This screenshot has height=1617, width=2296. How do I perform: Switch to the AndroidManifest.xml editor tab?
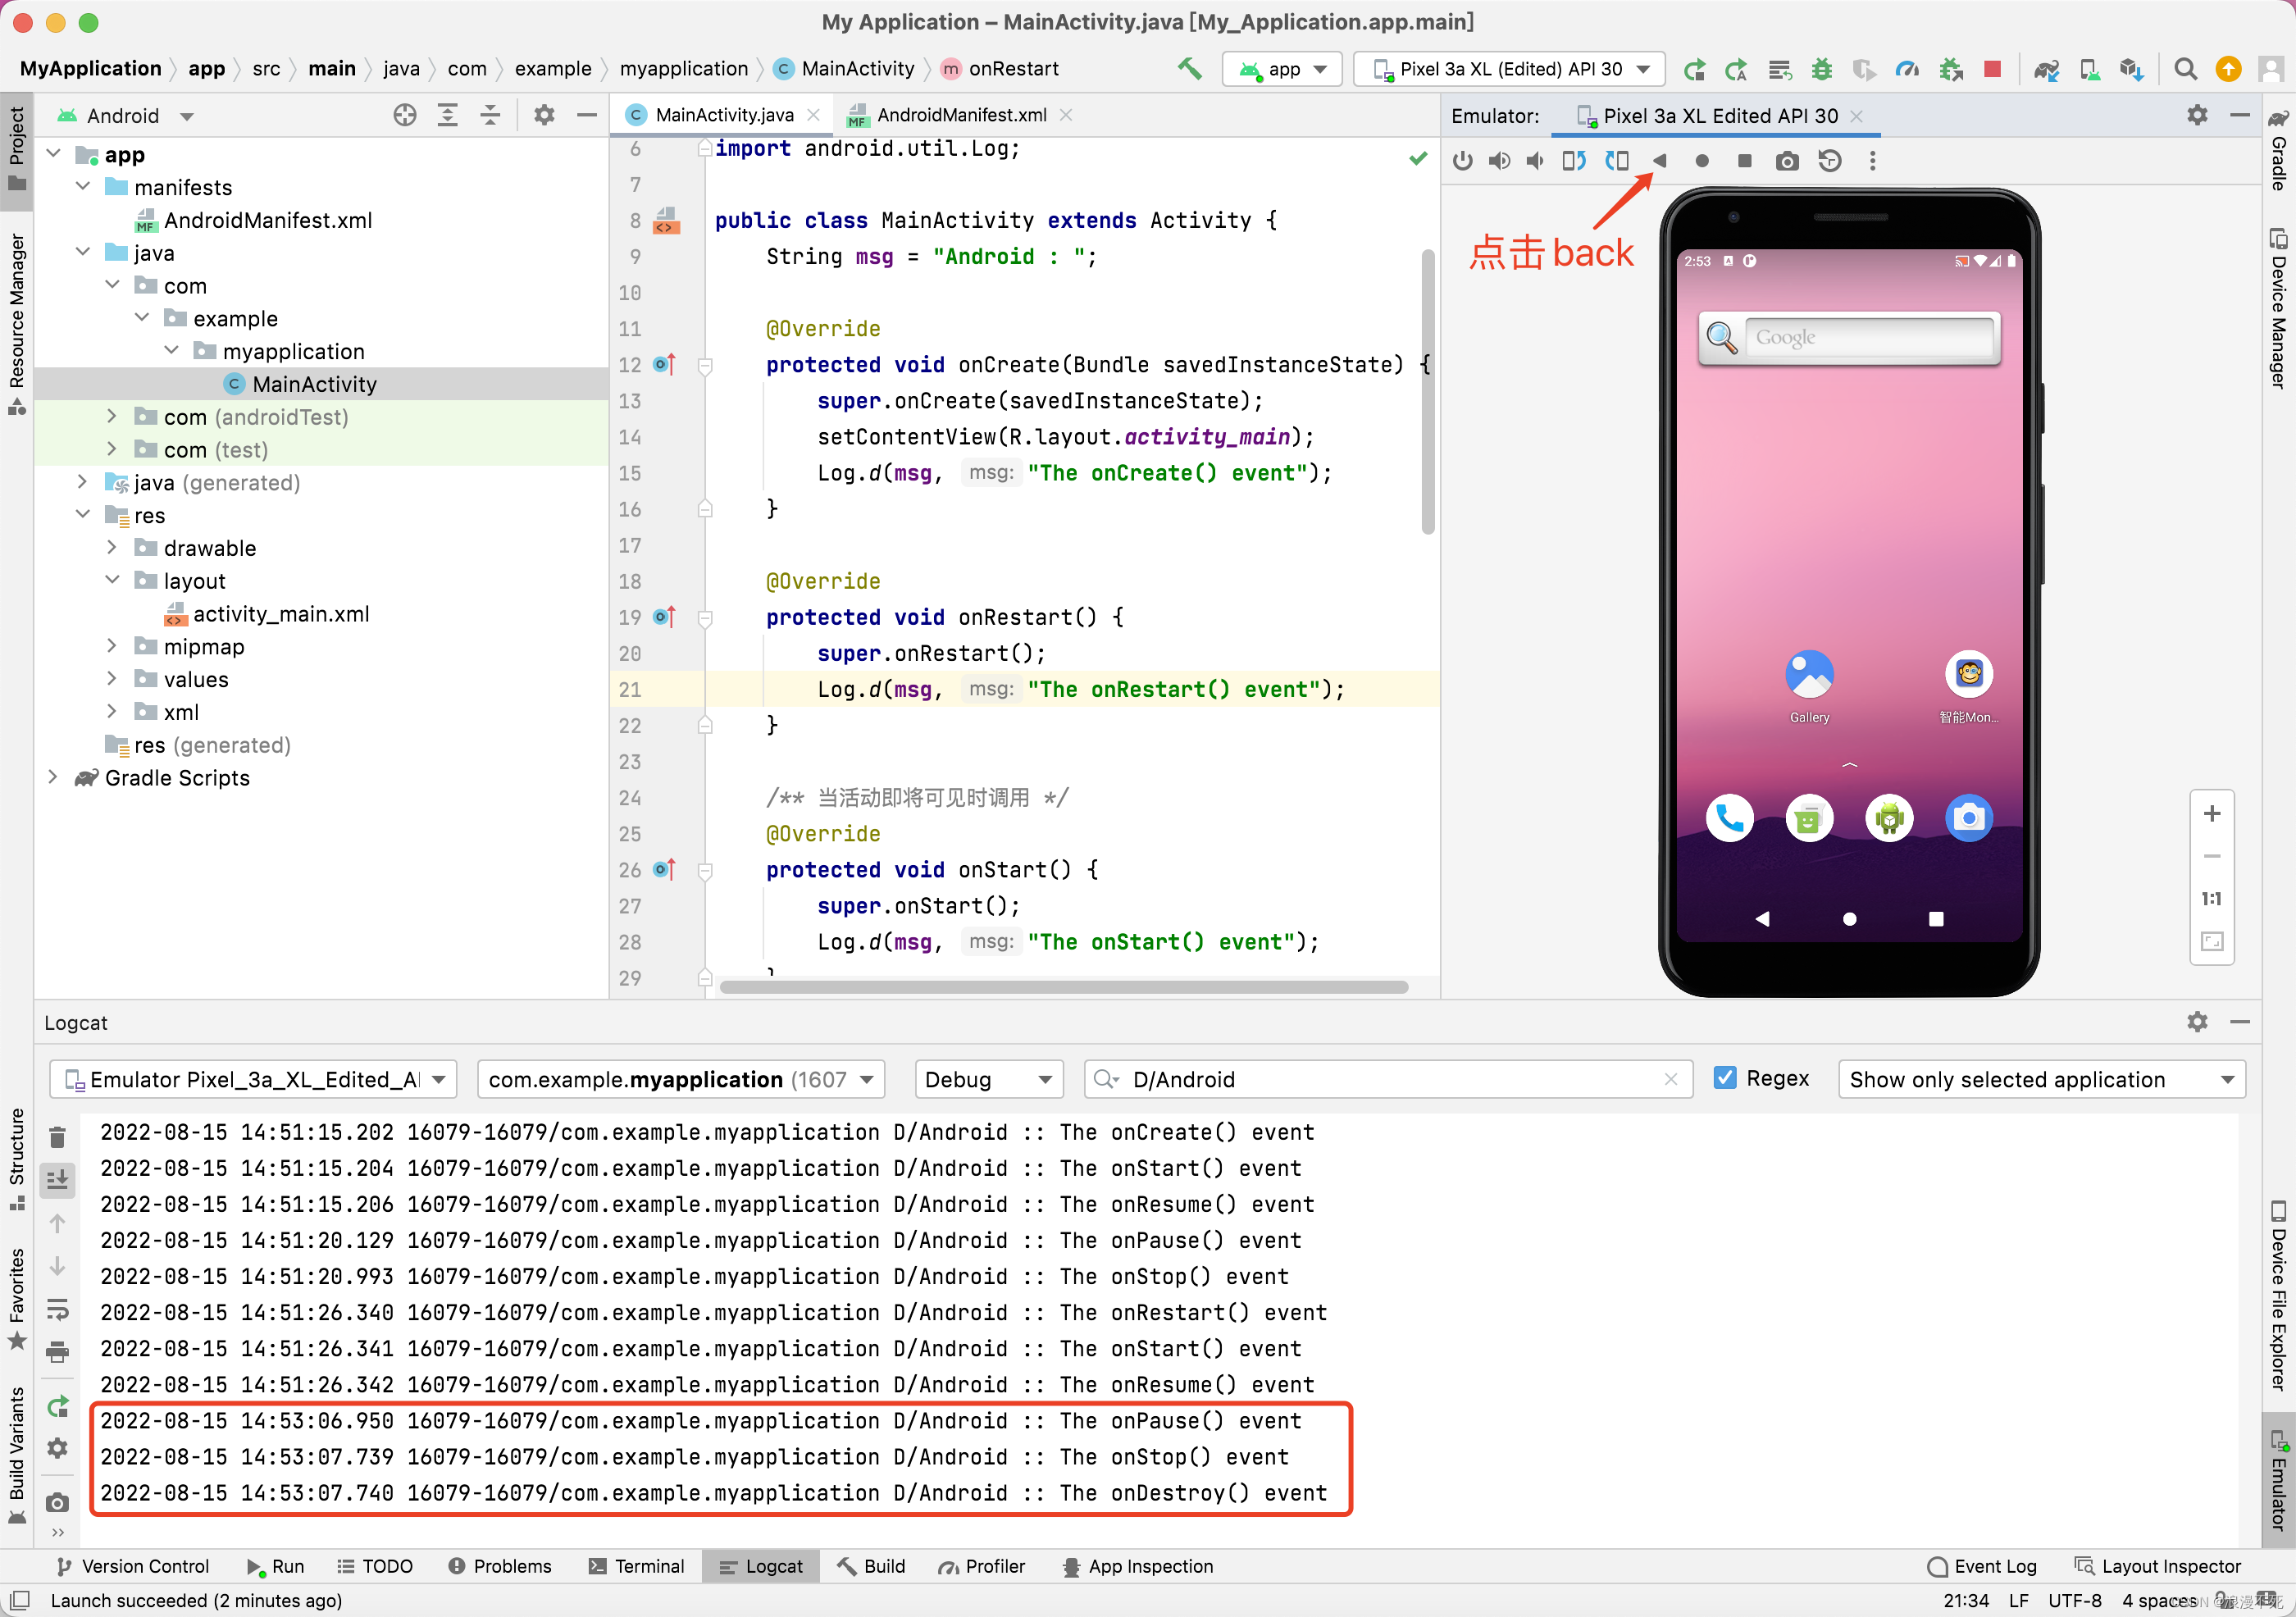point(960,115)
